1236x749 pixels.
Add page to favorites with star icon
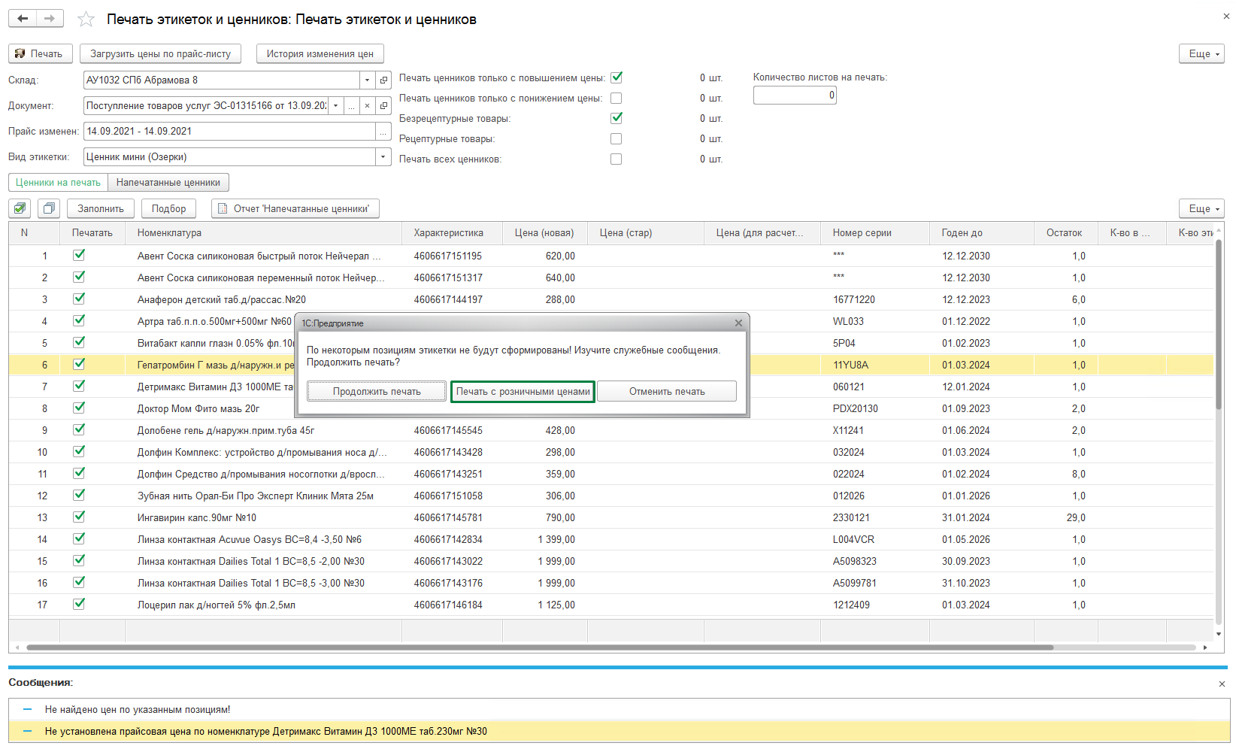86,20
